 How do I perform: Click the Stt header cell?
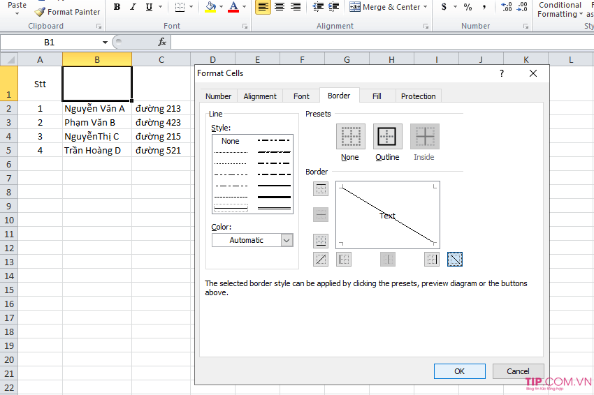click(40, 84)
